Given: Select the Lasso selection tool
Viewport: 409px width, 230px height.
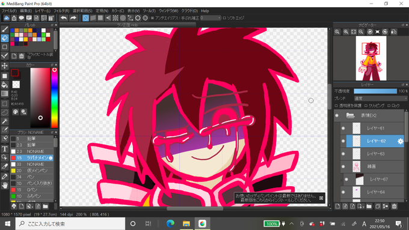Looking at the screenshot, I should tap(5, 112).
